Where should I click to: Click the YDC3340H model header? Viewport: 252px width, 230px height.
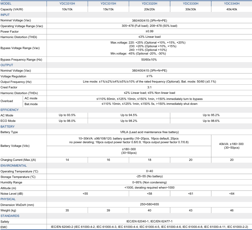coord(232,4)
